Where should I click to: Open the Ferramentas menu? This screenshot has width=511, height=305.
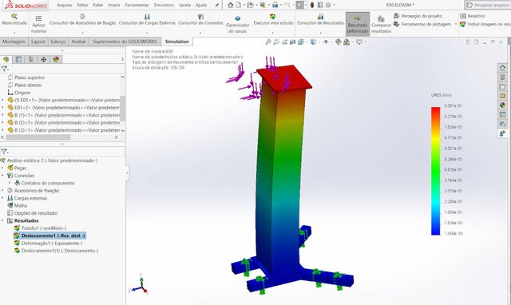(137, 5)
